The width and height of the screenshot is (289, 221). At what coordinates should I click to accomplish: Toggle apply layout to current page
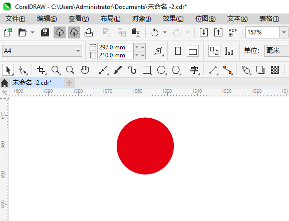(229, 51)
